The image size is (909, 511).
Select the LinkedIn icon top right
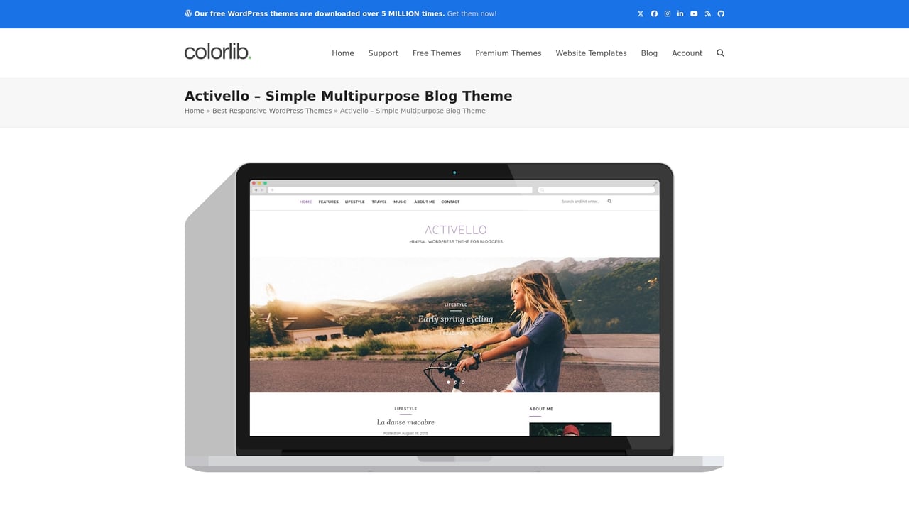[x=680, y=13]
